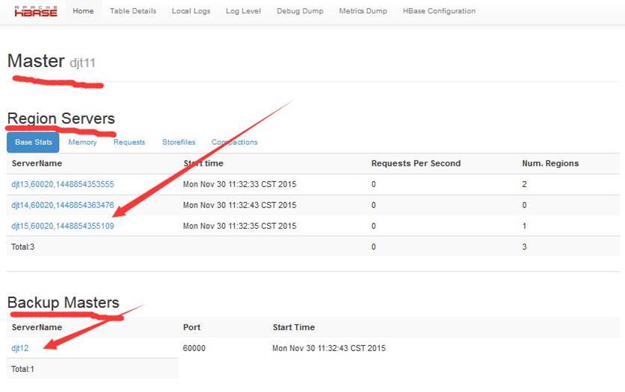625x392 pixels.
Task: Switch to the Requests tab
Action: tap(129, 142)
